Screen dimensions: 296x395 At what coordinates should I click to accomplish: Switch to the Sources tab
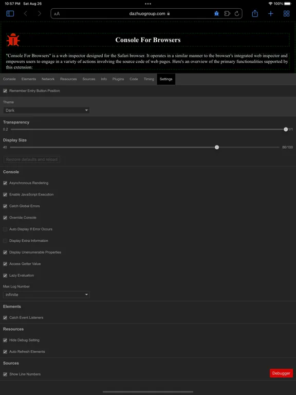[89, 79]
